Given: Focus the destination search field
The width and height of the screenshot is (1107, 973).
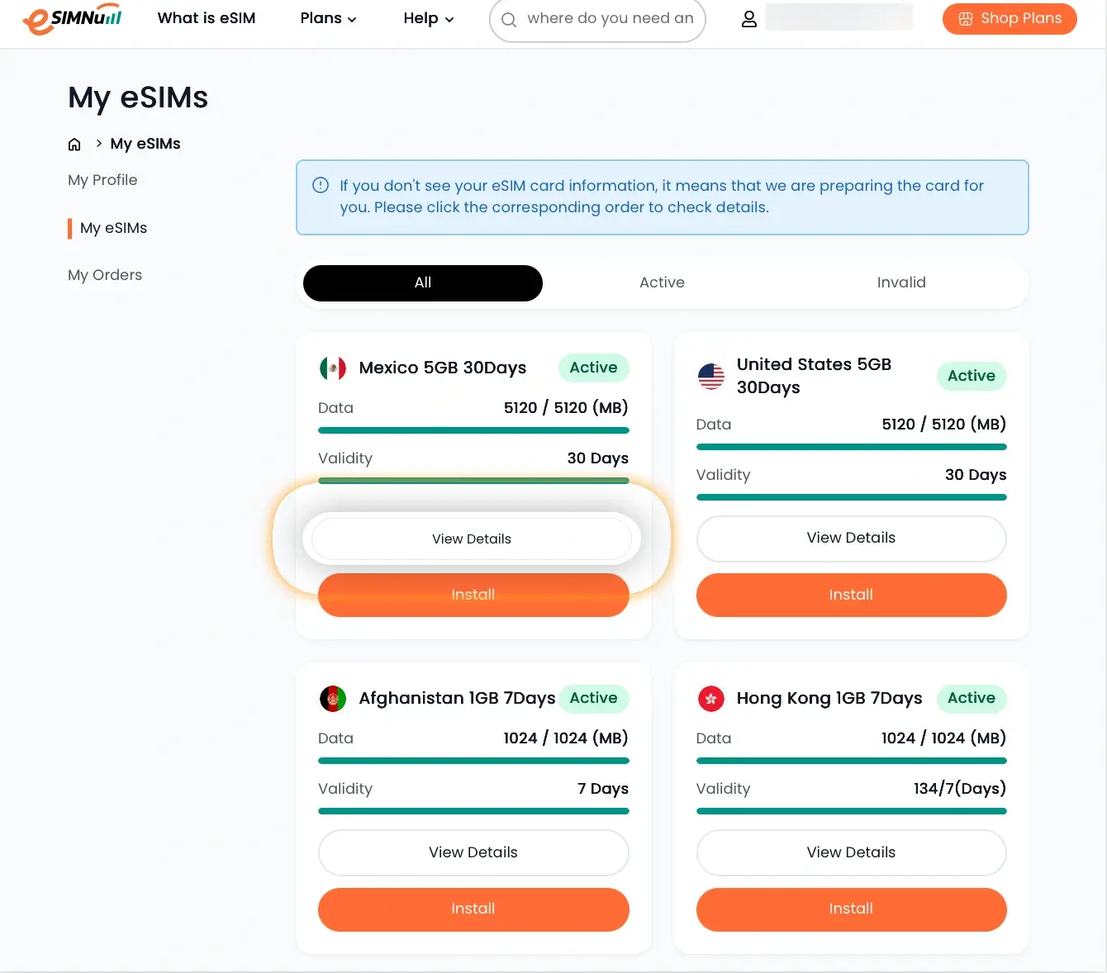Looking at the screenshot, I should coord(610,19).
